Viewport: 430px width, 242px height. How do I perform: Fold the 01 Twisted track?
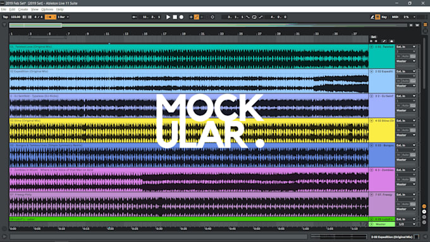(372, 47)
